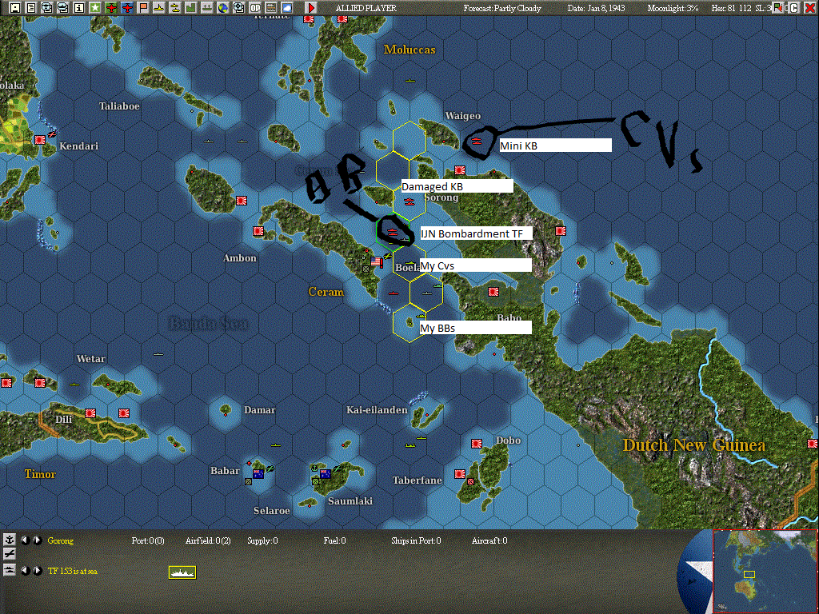Click the striped rows toolbar icon

pyautogui.click(x=271, y=7)
